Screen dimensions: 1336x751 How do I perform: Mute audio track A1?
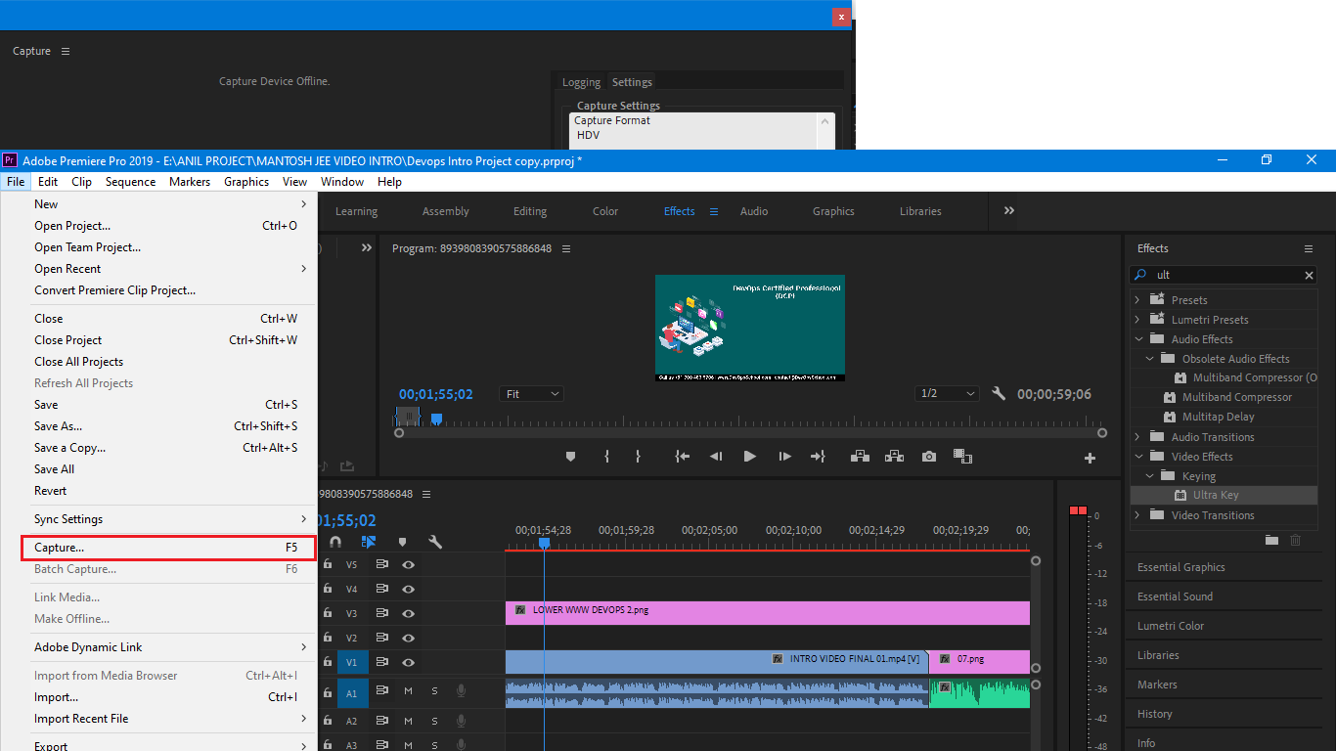(408, 691)
